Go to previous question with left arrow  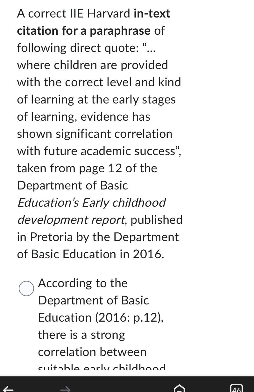(x=9, y=389)
